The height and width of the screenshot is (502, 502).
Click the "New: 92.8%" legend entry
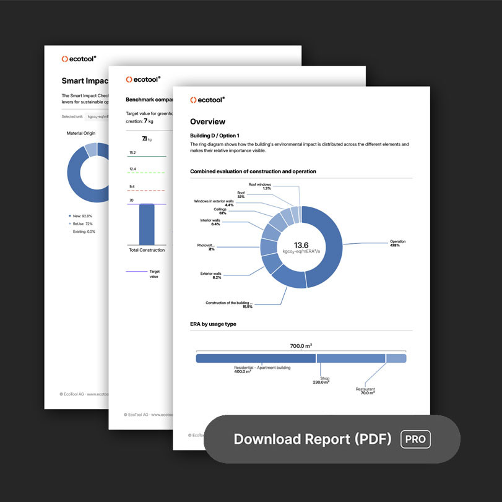[x=80, y=216]
